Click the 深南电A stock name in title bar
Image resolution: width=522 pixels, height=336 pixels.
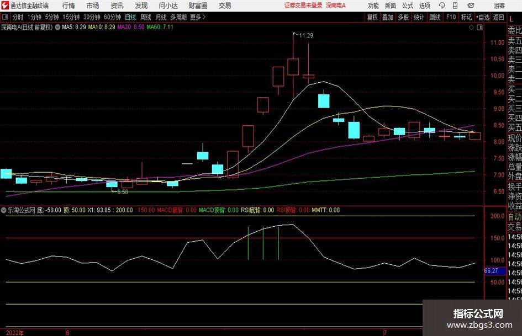[x=336, y=6]
